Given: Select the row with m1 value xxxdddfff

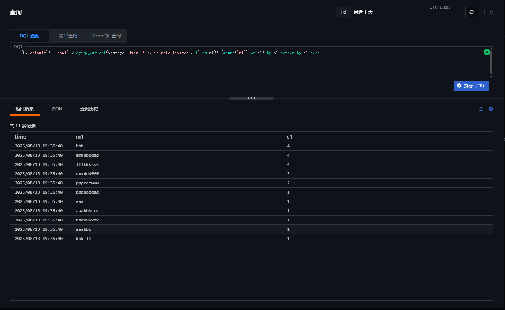Looking at the screenshot, I should pos(87,174).
